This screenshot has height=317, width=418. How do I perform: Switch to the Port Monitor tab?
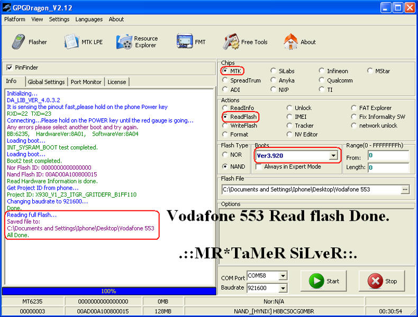click(86, 82)
